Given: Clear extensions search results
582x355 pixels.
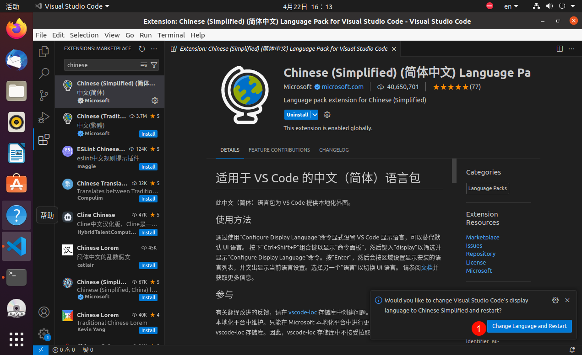Looking at the screenshot, I should coord(144,65).
